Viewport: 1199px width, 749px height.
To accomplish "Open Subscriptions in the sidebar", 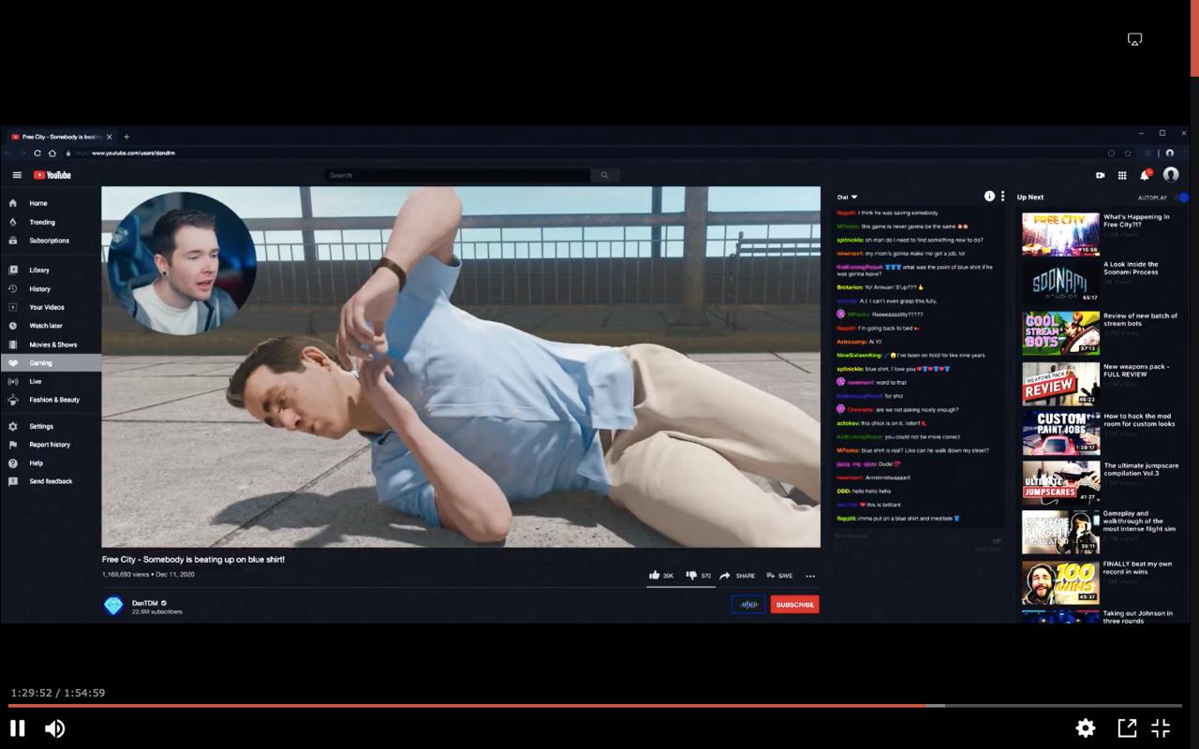I will [x=51, y=241].
